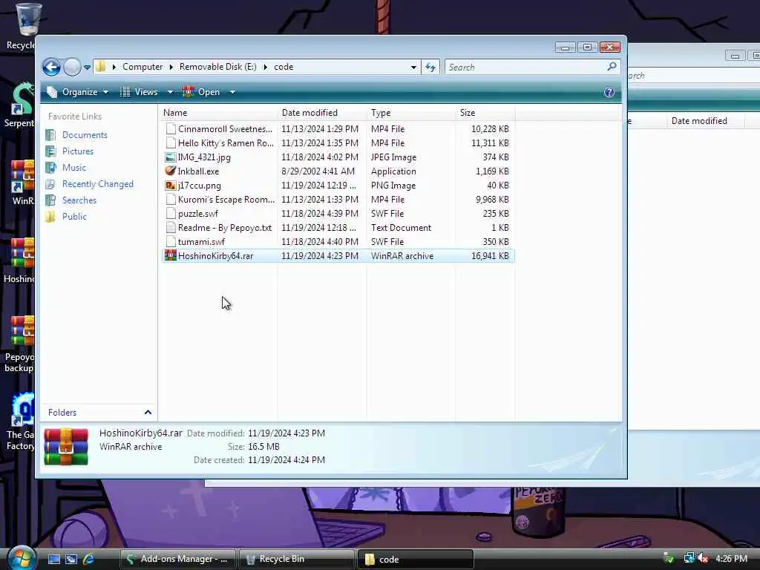Select the j17ccu.png image icon
The width and height of the screenshot is (760, 570).
[x=171, y=185]
